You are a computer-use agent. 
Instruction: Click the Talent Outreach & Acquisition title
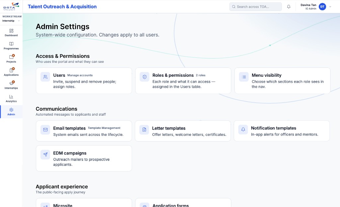[62, 7]
